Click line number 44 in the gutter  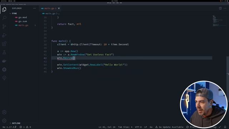tap(45, 64)
